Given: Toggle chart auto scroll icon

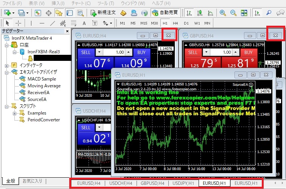Looking at the screenshot, I should click(257, 13).
